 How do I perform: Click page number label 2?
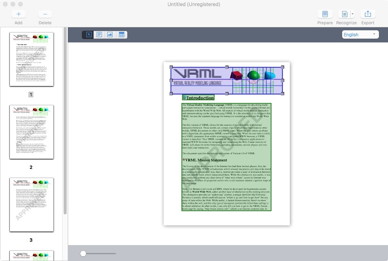pos(31,167)
